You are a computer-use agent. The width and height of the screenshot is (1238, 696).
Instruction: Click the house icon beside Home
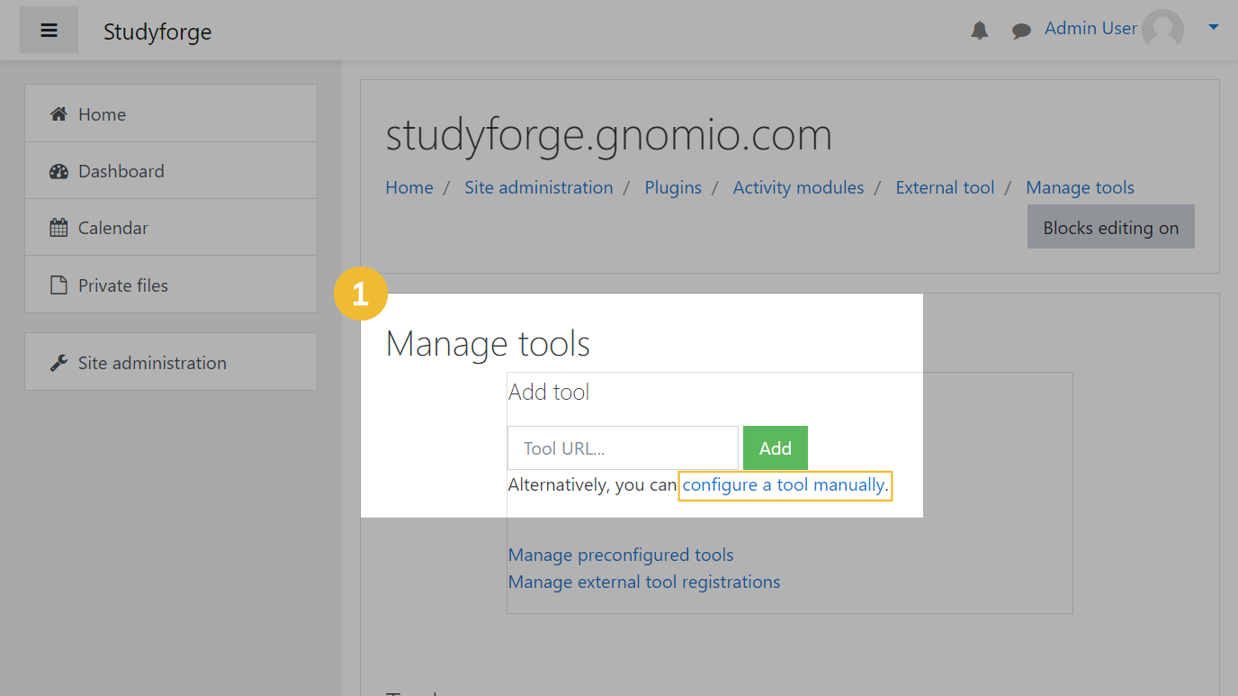pos(58,114)
